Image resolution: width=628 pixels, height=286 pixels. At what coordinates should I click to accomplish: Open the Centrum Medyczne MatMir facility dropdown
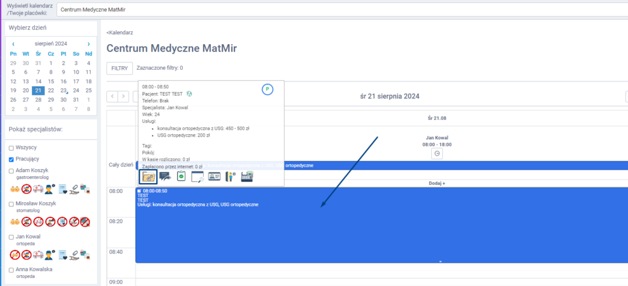pos(340,9)
